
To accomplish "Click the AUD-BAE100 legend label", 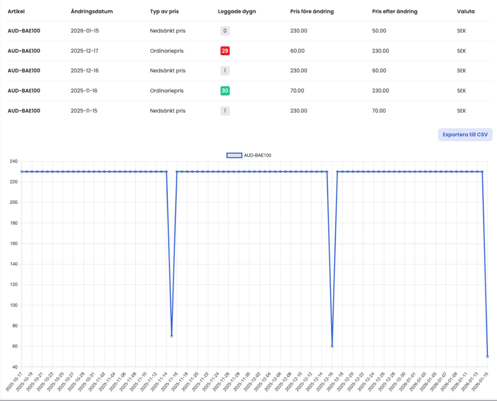I will [257, 155].
